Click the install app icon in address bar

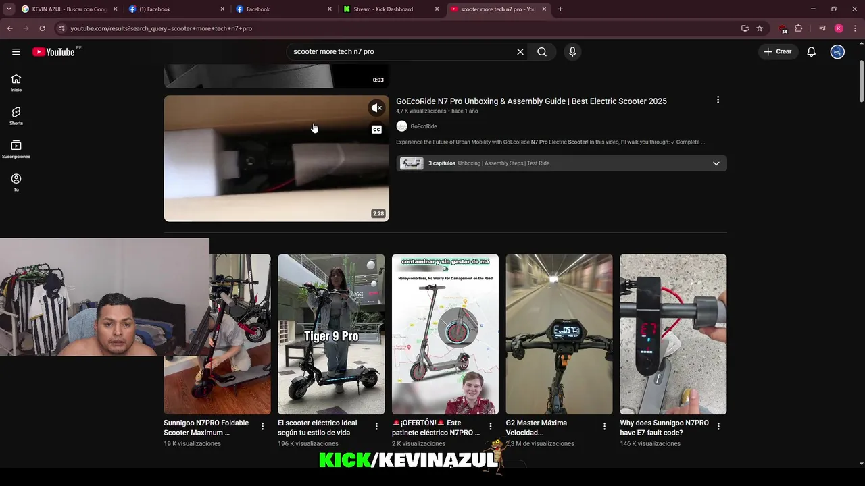pyautogui.click(x=745, y=28)
